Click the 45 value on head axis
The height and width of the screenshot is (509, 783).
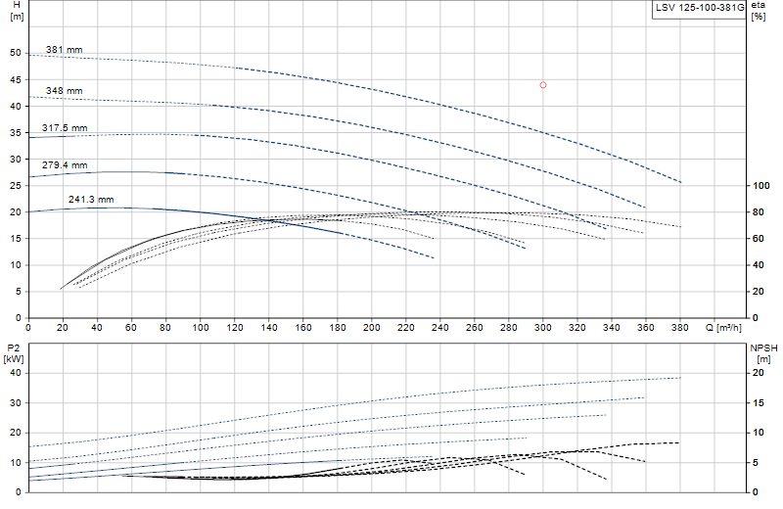16,80
